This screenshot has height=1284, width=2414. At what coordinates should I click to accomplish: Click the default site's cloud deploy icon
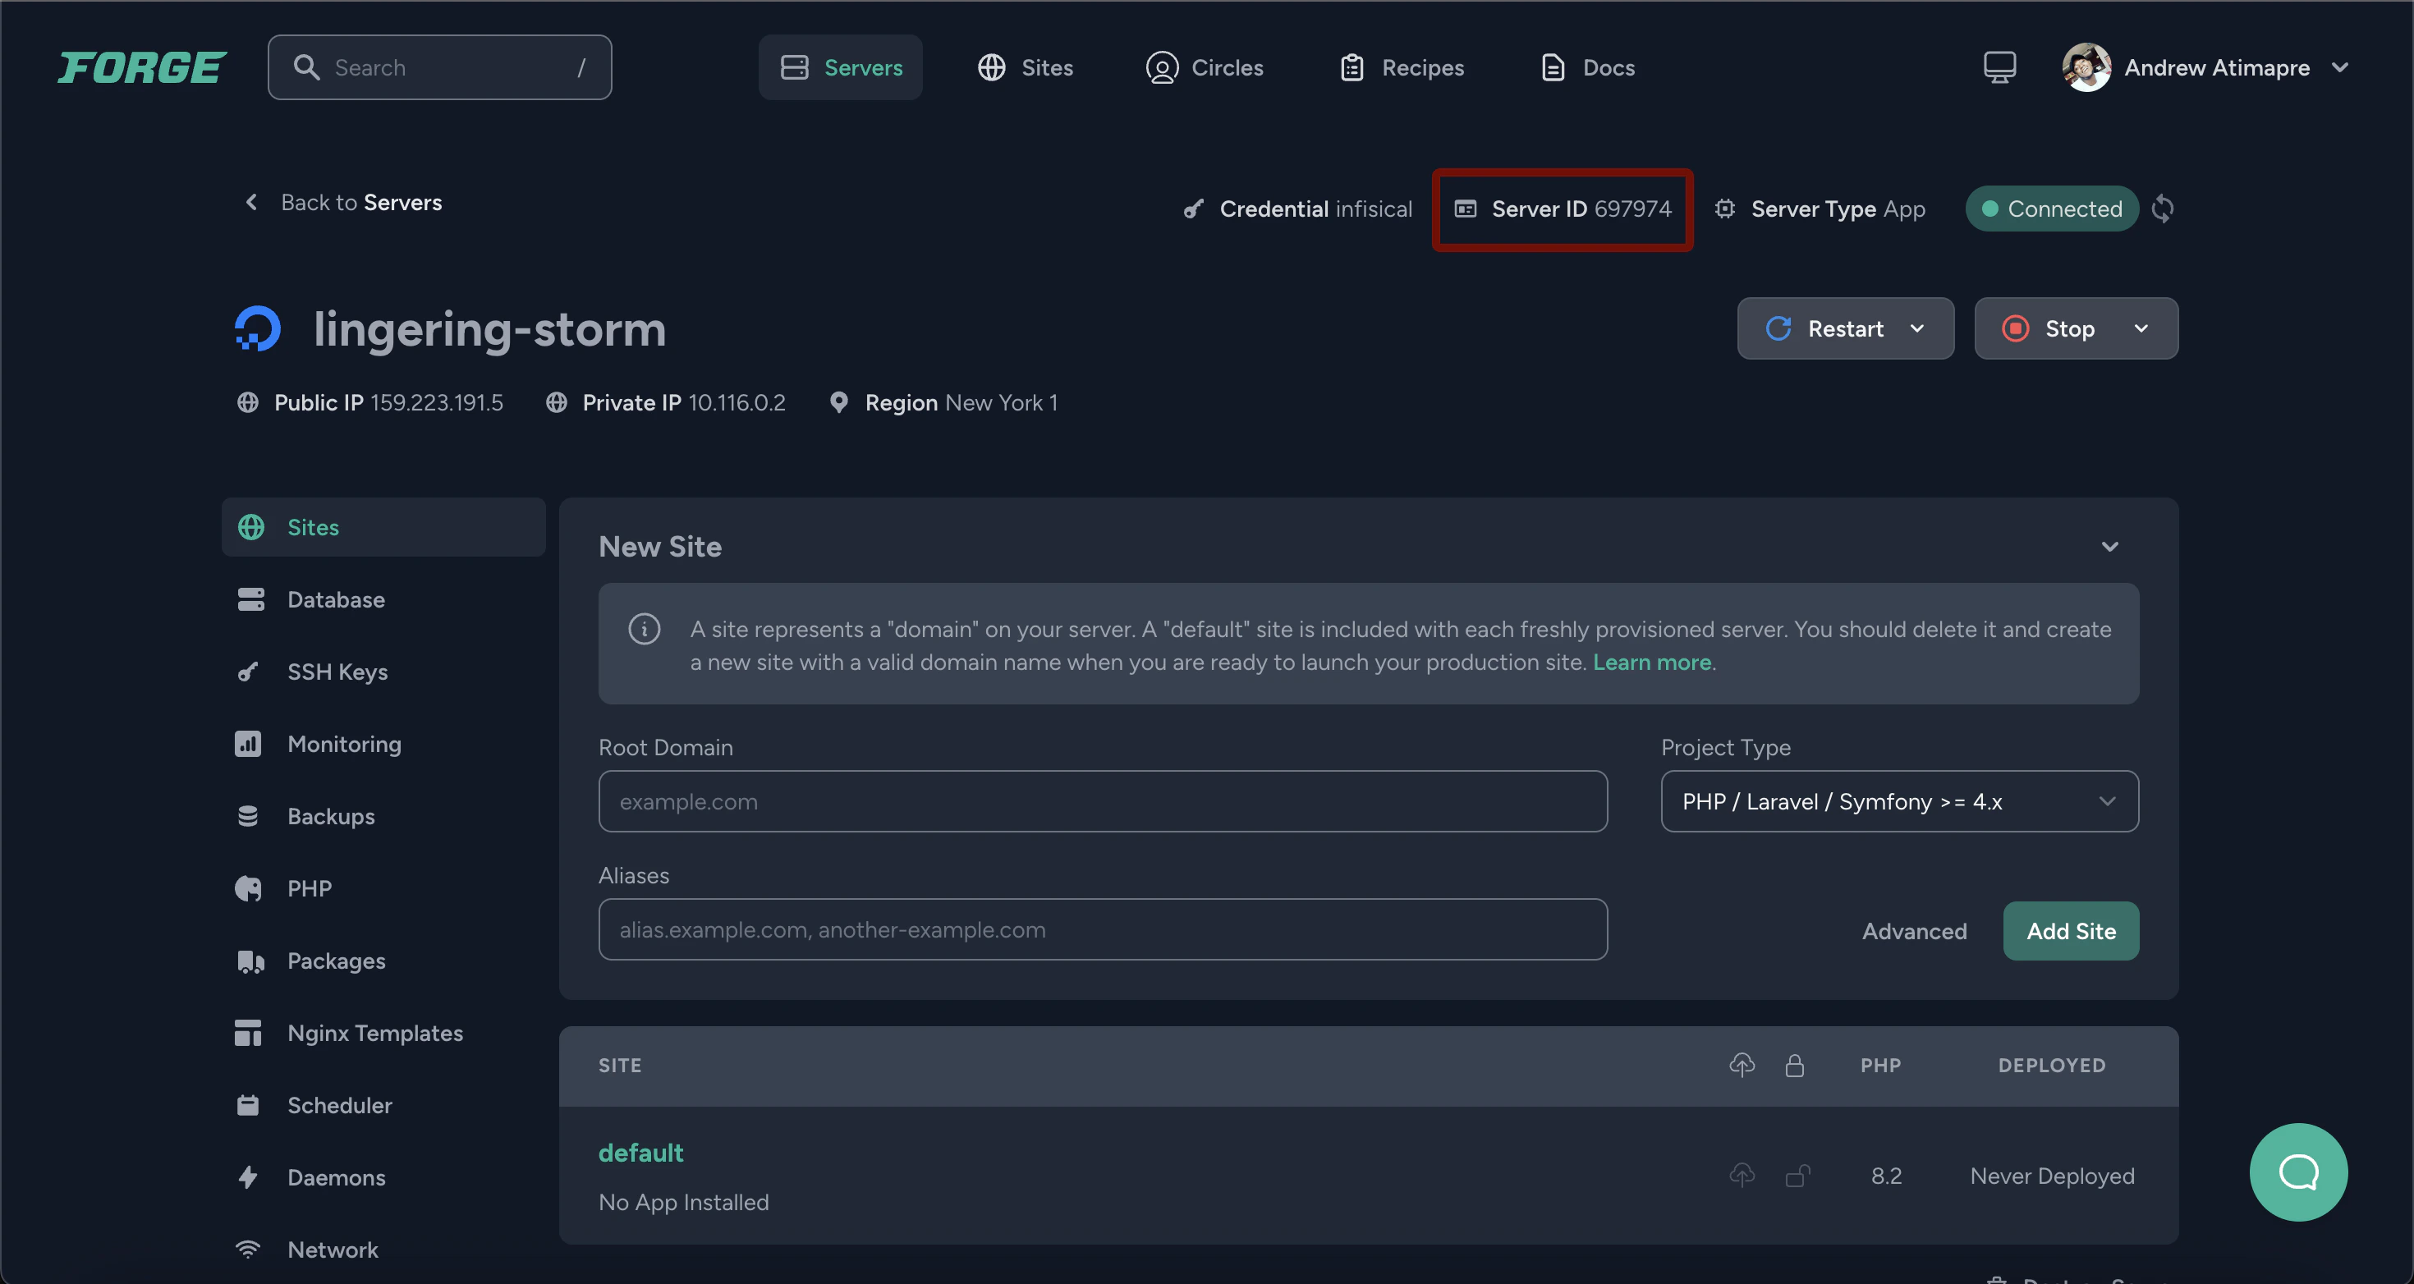tap(1742, 1176)
